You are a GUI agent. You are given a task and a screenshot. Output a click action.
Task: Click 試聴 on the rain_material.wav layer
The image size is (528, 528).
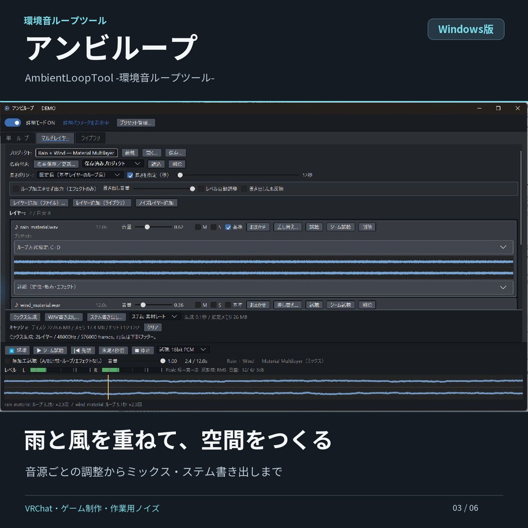tap(314, 227)
